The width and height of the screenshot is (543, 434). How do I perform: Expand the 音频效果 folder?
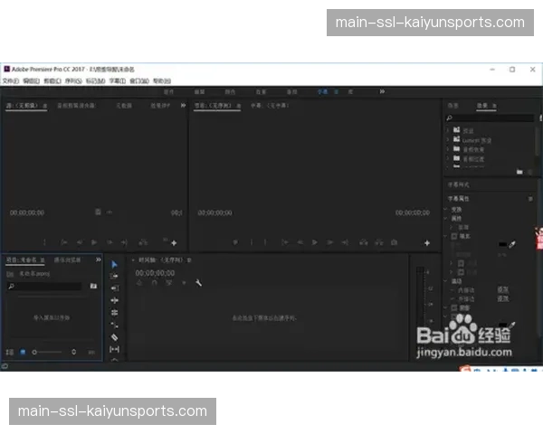click(448, 149)
